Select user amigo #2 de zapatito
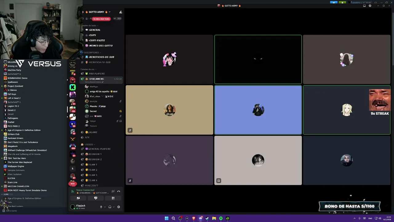The height and width of the screenshot is (222, 394). (99, 92)
